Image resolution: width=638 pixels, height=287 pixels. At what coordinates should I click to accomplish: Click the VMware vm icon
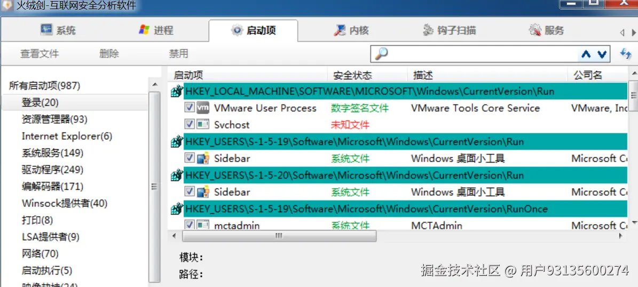pos(203,108)
